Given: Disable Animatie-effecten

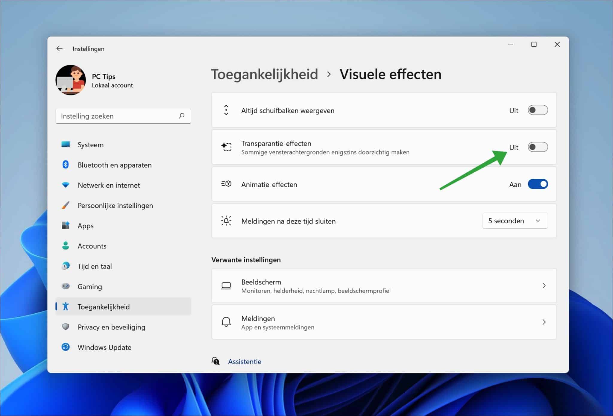Looking at the screenshot, I should pos(538,184).
